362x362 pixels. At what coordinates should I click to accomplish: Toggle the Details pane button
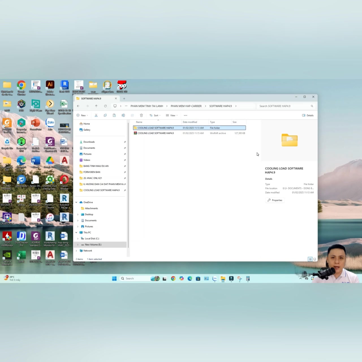pos(308,115)
